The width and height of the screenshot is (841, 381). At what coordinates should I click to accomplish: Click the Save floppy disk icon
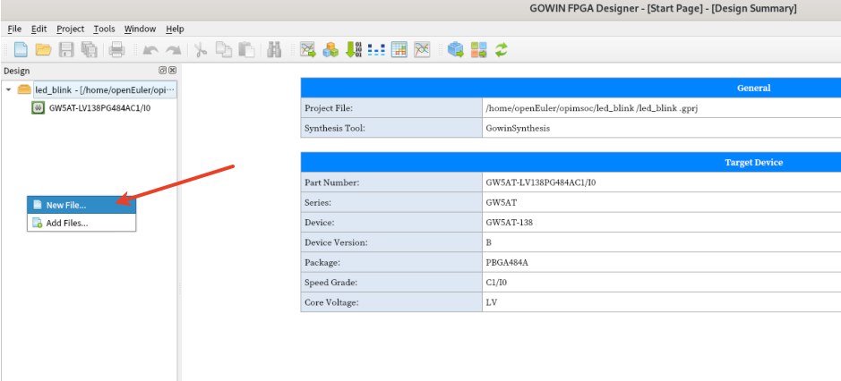(x=66, y=50)
